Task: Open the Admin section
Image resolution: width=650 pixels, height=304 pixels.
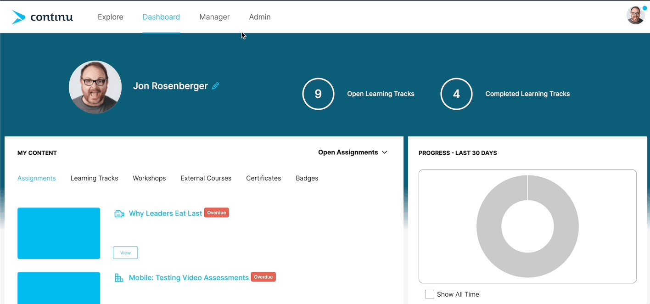Action: pyautogui.click(x=260, y=17)
